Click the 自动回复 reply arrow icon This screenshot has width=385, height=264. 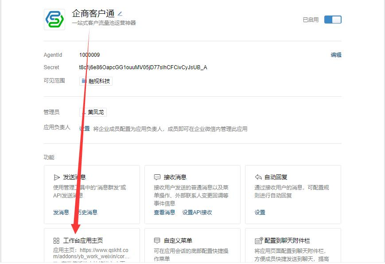click(258, 177)
